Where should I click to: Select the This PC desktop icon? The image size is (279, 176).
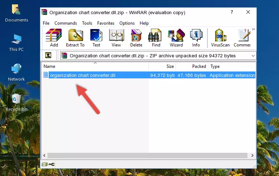16,43
